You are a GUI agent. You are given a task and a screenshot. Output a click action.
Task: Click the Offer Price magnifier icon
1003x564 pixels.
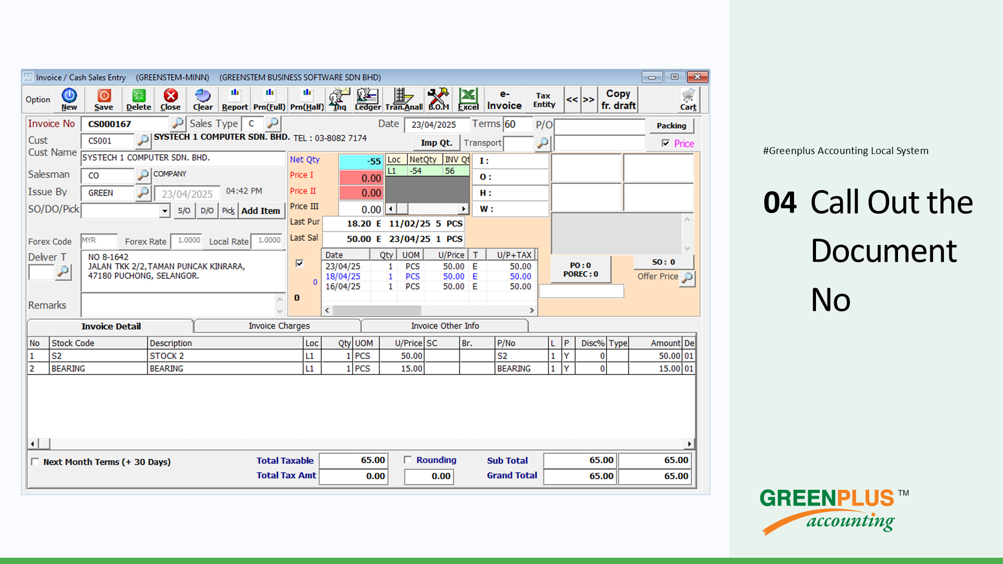click(x=687, y=277)
